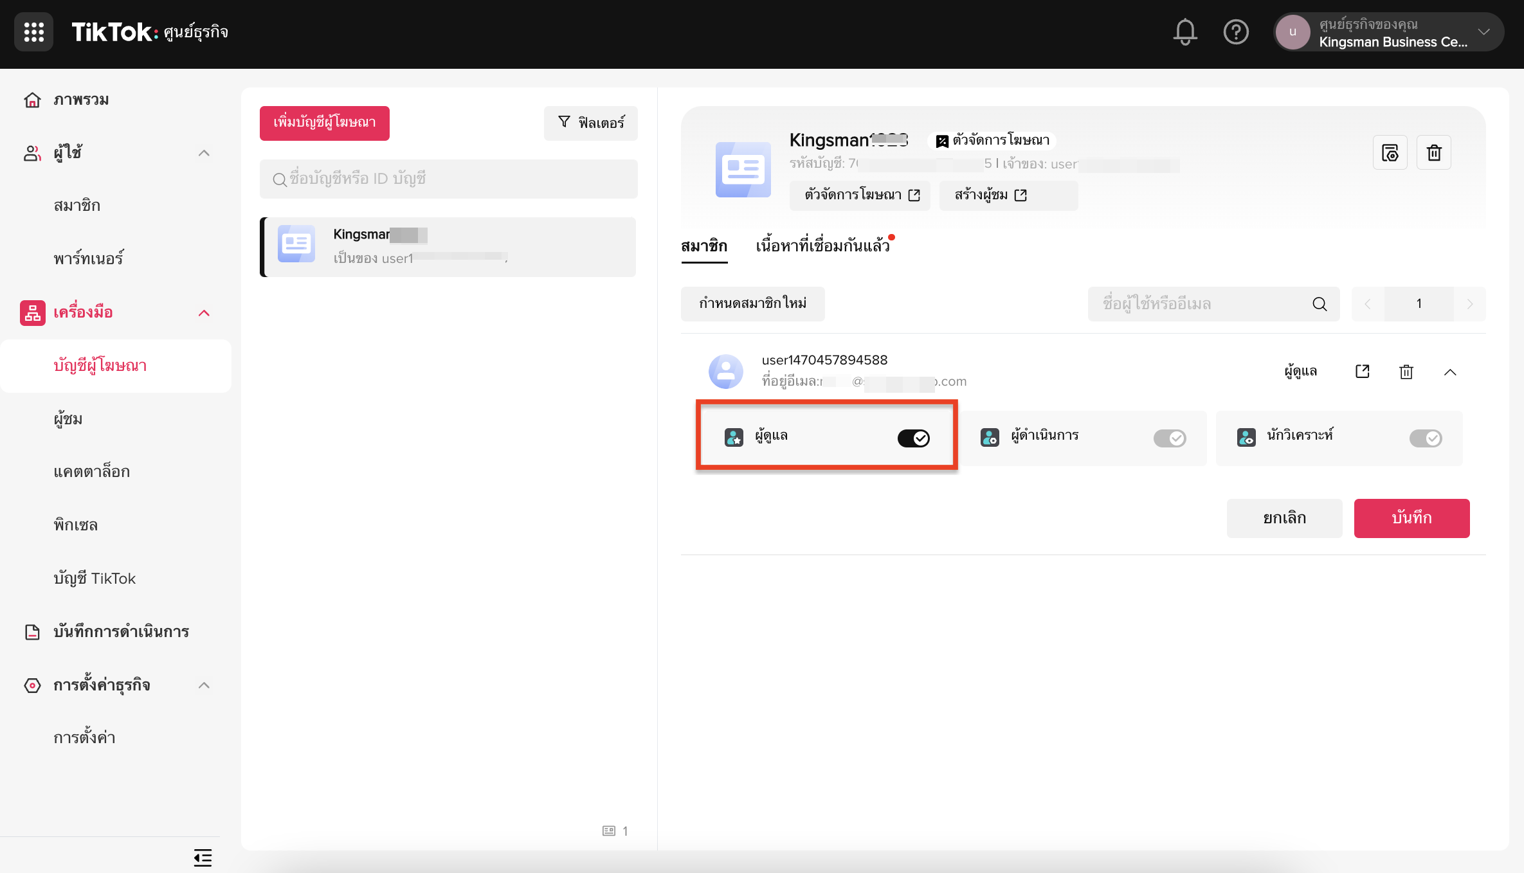Screen dimensions: 1524x873
Task: Click the account name or ID search field
Action: (448, 179)
